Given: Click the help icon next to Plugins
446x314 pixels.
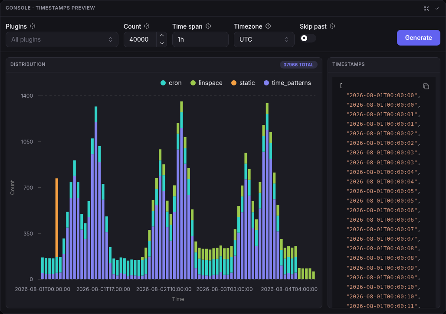Looking at the screenshot, I should 33,26.
